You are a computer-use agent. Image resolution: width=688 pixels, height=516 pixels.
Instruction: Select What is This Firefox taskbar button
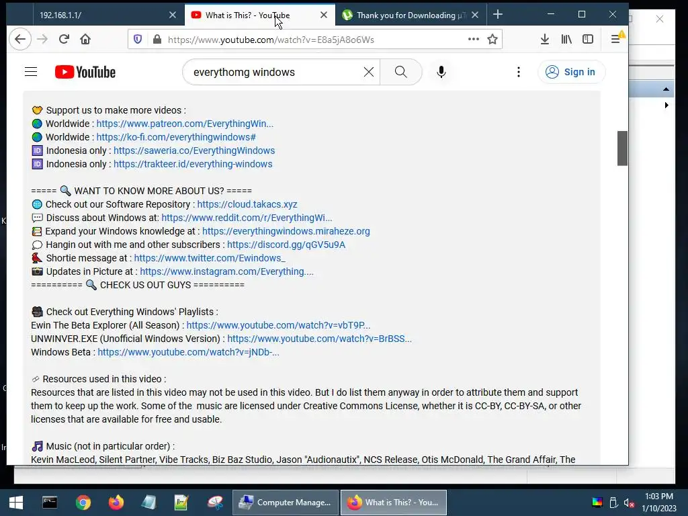[394, 503]
